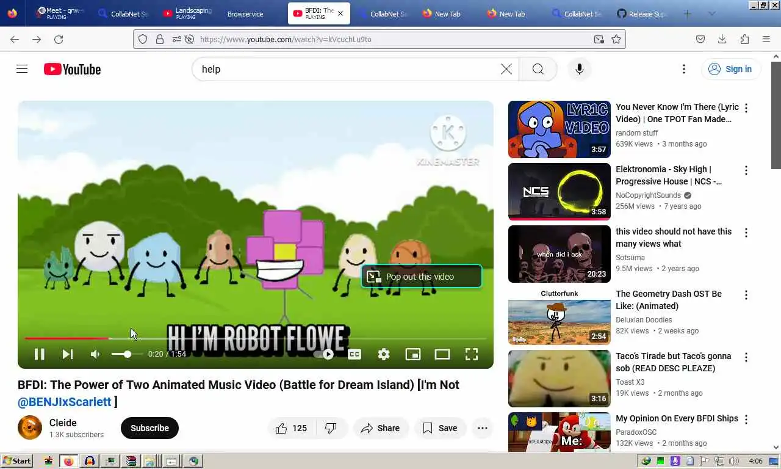Open Cleide channel avatar
Screen dimensions: 781x469
[x=30, y=428]
